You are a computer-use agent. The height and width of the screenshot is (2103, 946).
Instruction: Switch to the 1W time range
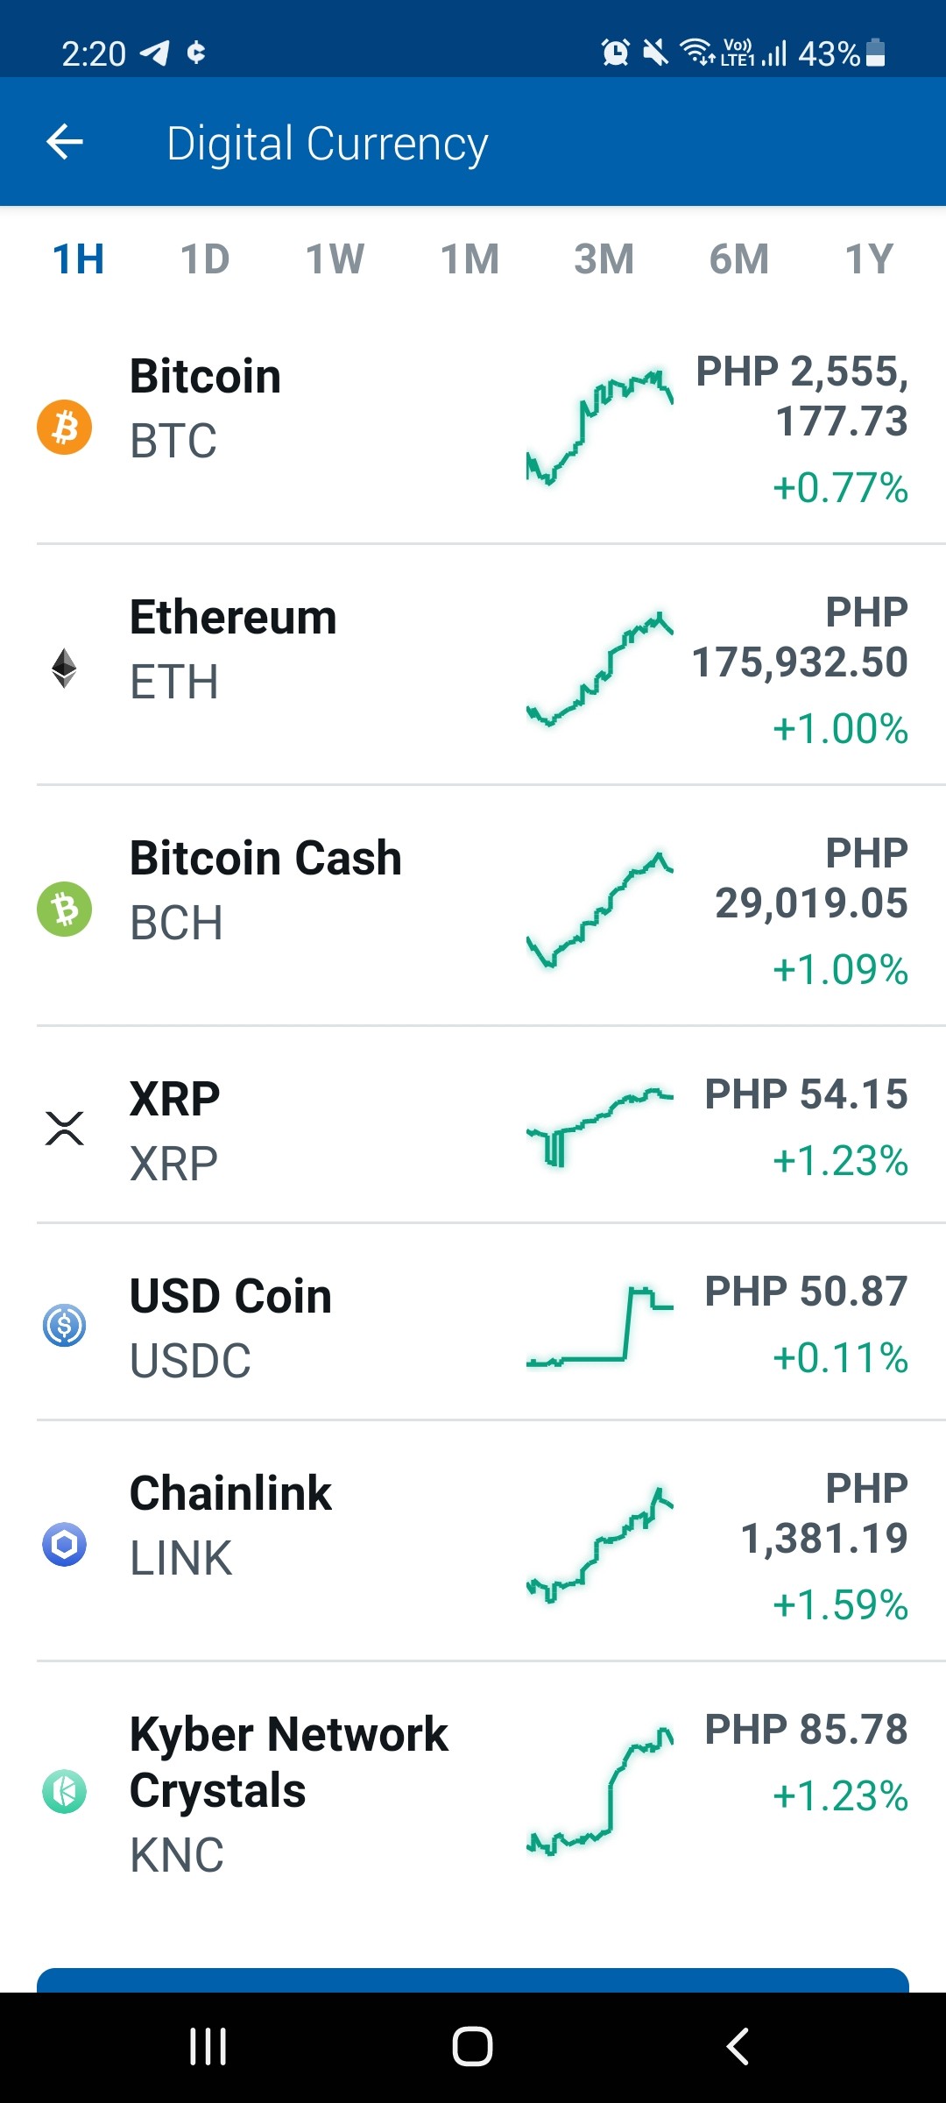335,259
